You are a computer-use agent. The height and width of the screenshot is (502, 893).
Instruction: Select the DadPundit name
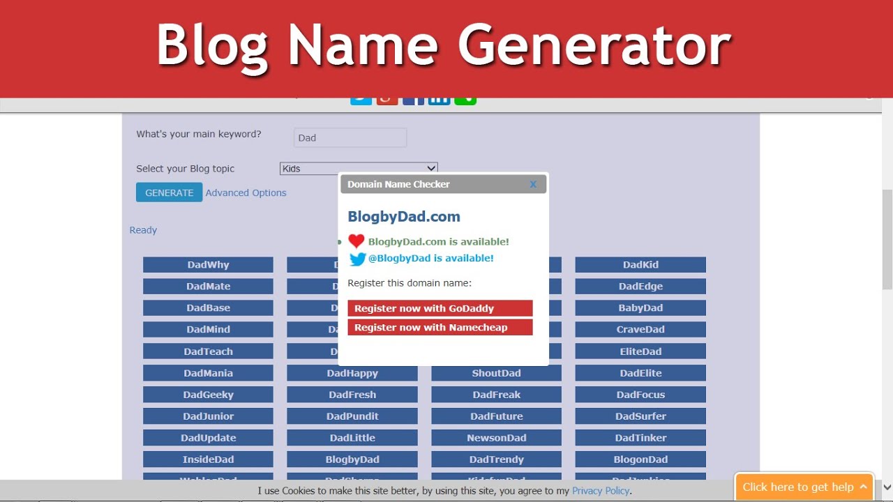click(x=352, y=416)
